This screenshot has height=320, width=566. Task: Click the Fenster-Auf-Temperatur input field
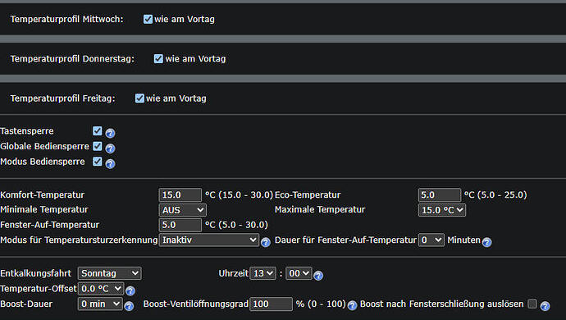(x=180, y=225)
